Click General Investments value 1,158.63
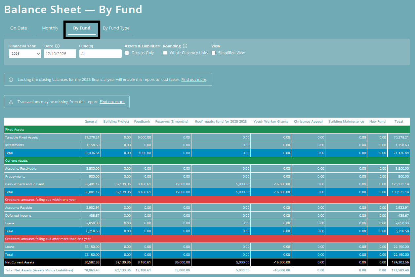The height and width of the screenshot is (277, 415). click(93, 145)
